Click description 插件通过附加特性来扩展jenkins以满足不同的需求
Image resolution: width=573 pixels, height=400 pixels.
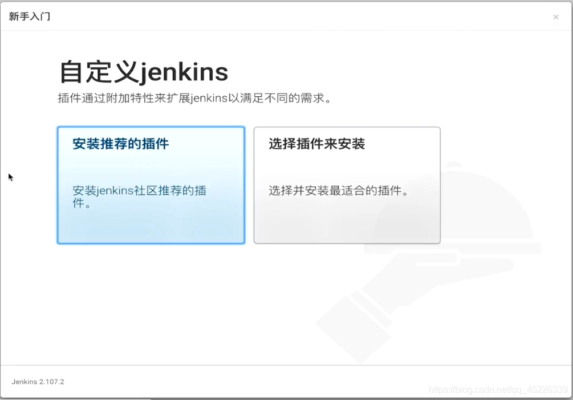(194, 98)
